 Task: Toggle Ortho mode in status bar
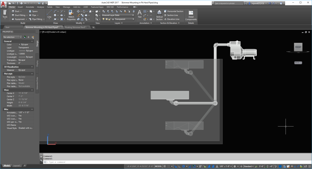[x=180, y=166]
